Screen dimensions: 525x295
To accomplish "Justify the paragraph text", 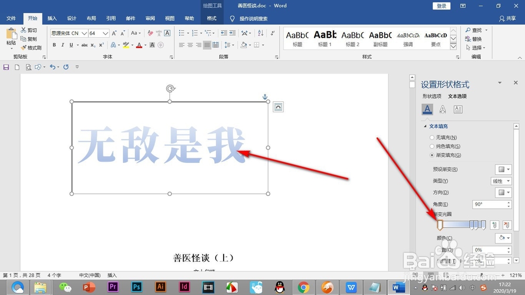I will (207, 45).
